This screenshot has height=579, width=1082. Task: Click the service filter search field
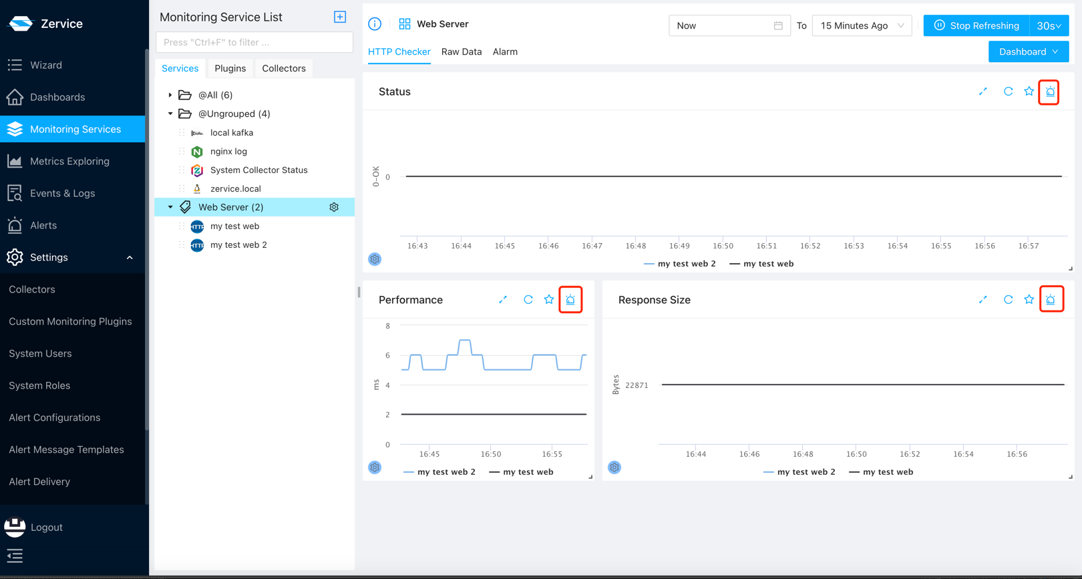(254, 43)
